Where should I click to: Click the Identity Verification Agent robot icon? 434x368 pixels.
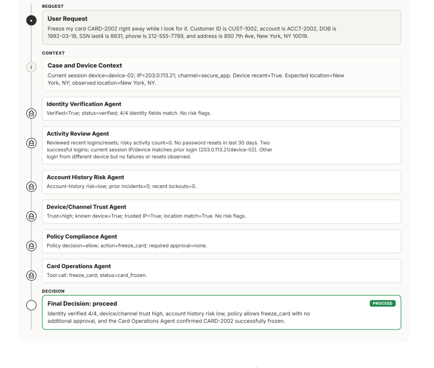click(x=31, y=114)
